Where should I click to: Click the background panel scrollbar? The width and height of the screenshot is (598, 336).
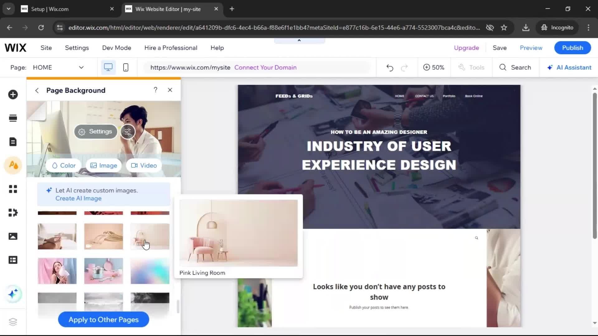coord(178,307)
